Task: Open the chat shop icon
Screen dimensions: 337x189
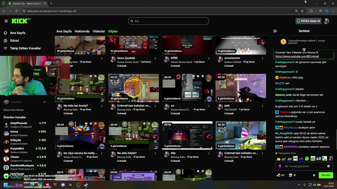Action: [x=291, y=175]
